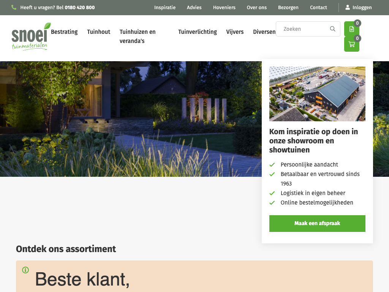Screen dimensions: 389x292
Task: Expand Tuinhuizen en veranda's category
Action: point(138,36)
